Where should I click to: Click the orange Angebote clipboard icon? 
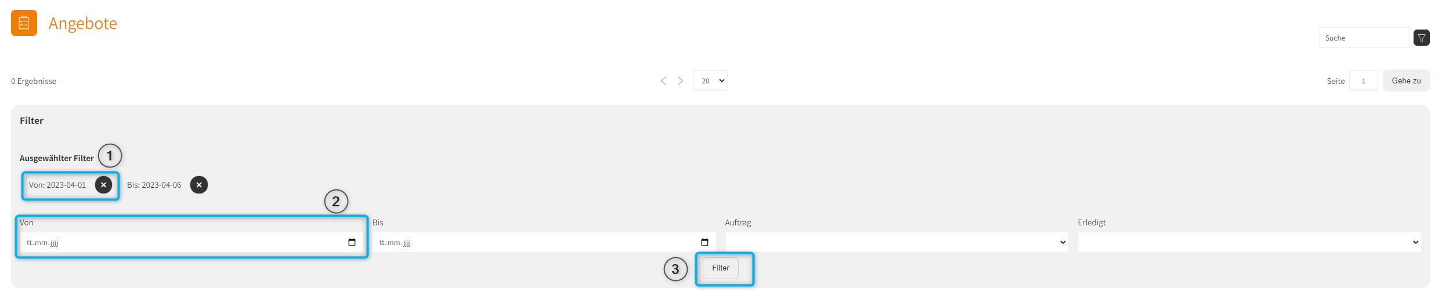[24, 23]
